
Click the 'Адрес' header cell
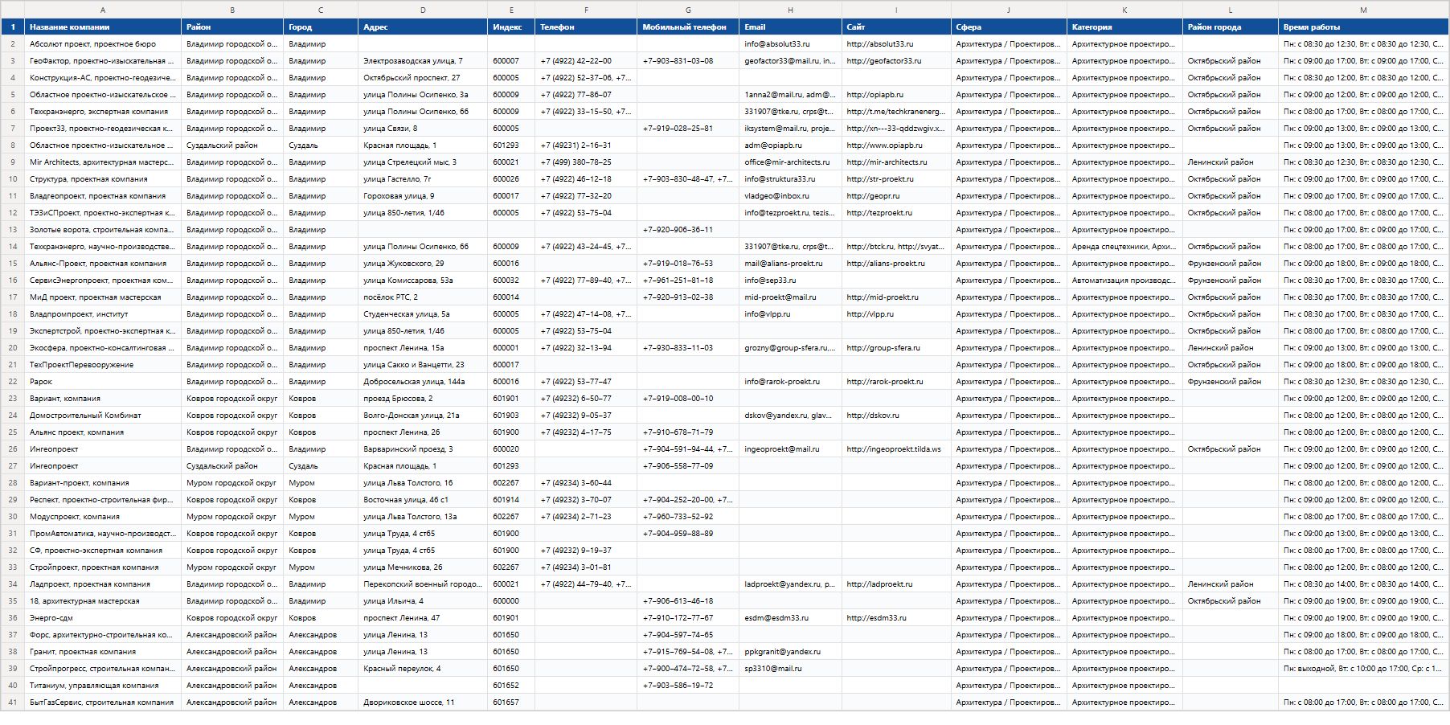click(x=423, y=27)
